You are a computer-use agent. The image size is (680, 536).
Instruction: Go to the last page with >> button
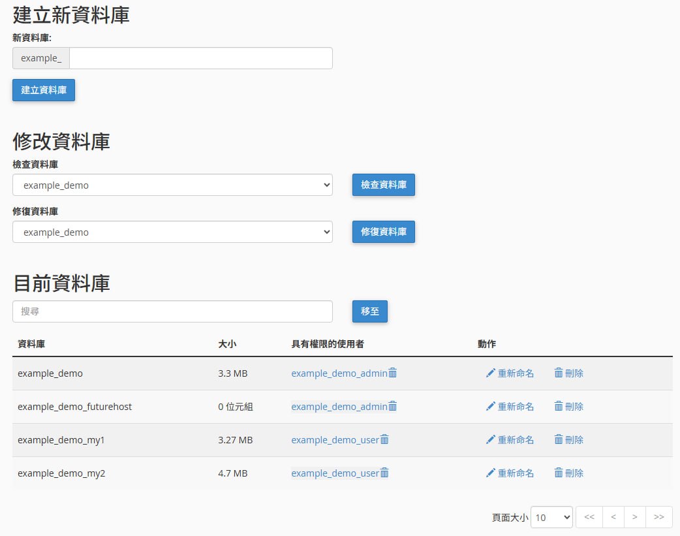click(659, 517)
